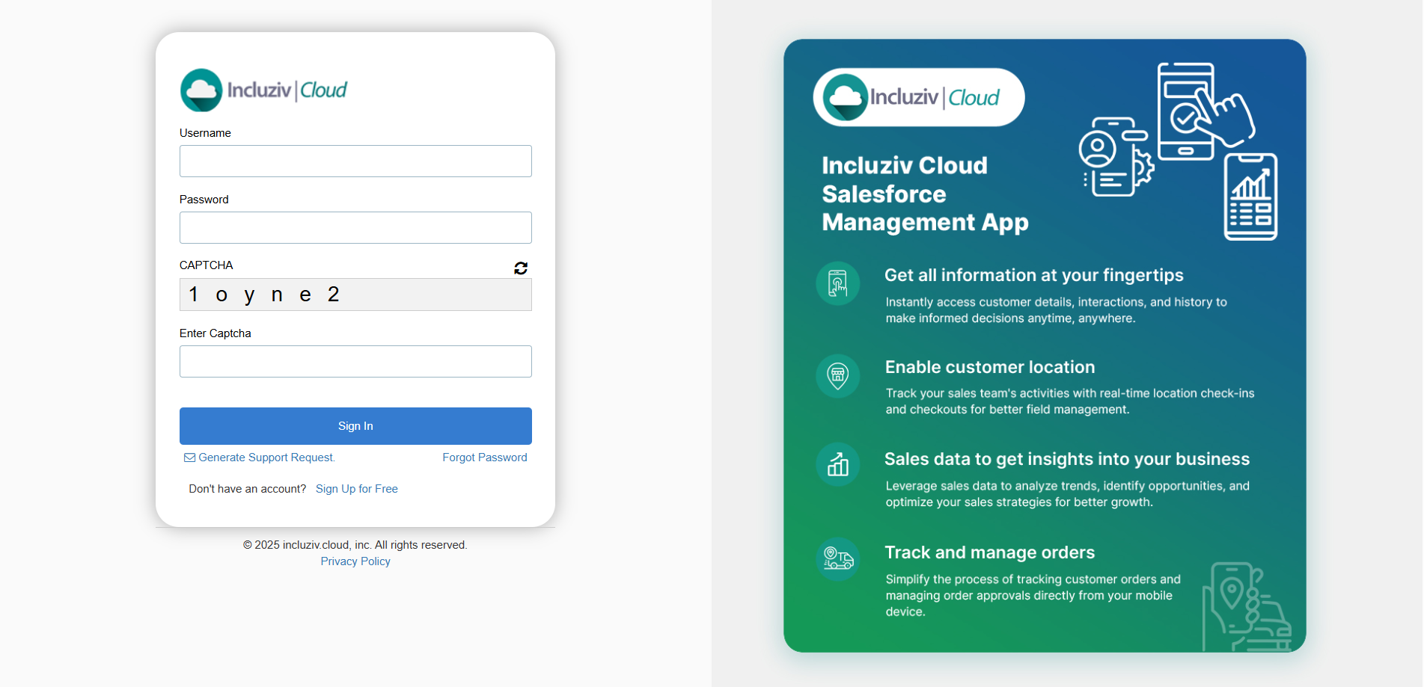1424x687 pixels.
Task: Open the Sign Up for Free link
Action: pyautogui.click(x=357, y=489)
